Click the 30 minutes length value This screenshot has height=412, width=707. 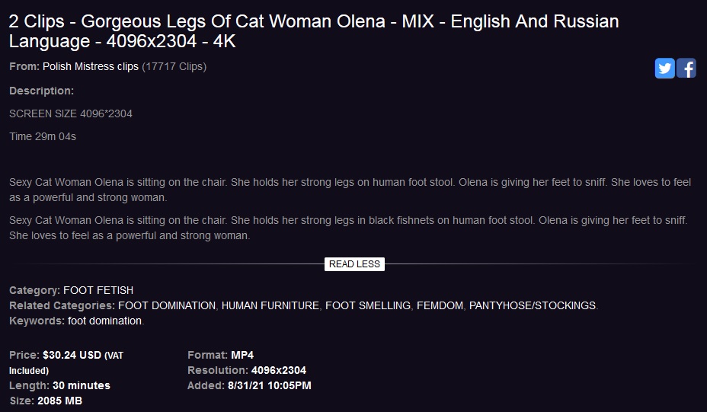pos(82,386)
